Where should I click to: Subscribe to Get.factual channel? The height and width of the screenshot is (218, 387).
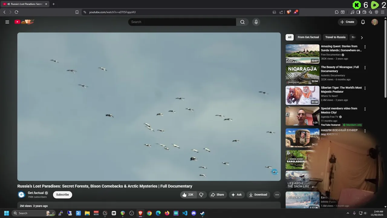coord(63,195)
